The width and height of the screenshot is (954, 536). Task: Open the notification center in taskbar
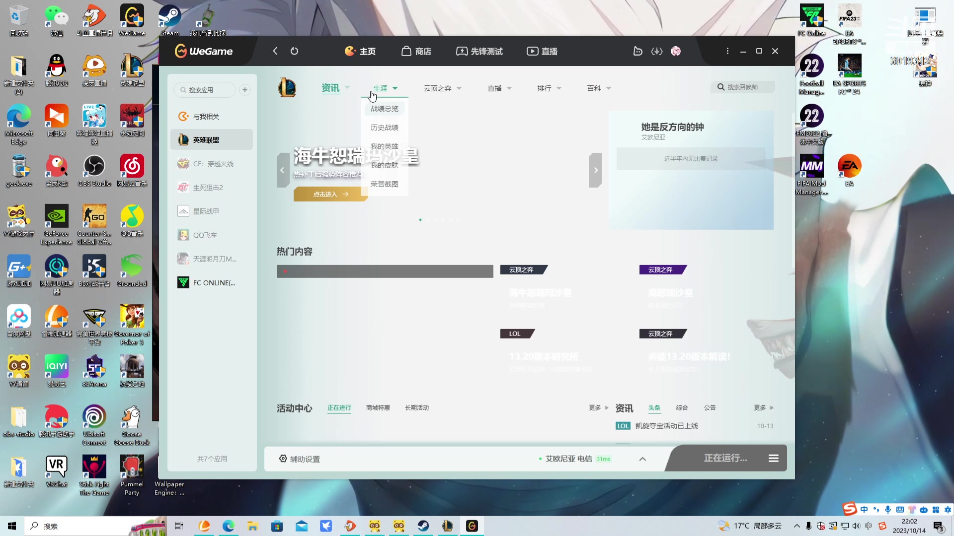(x=939, y=527)
